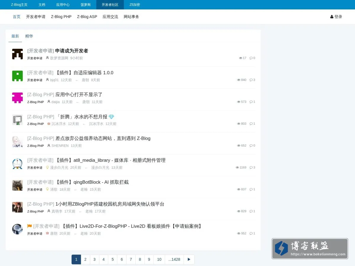Click the diamond icon on 水水的不想月报
355x266 pixels.
(111, 117)
